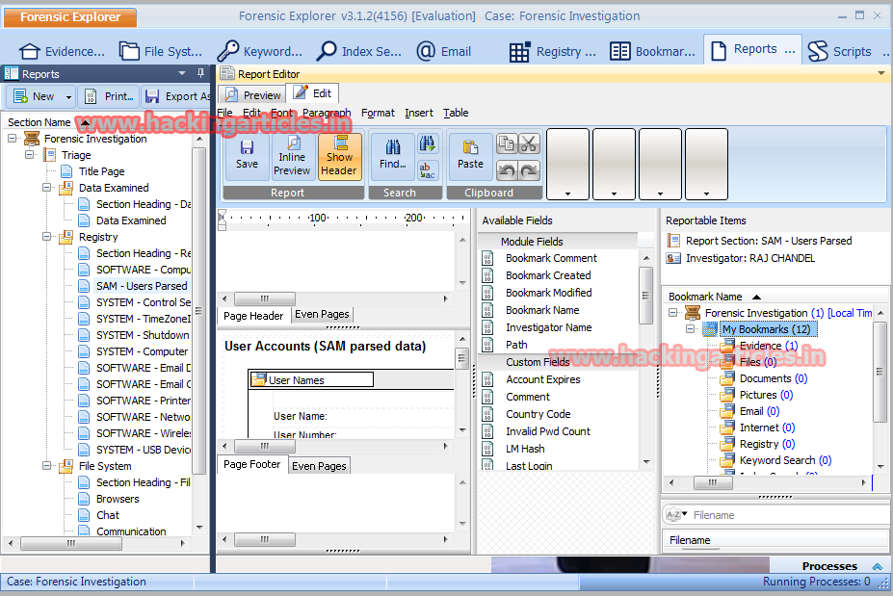The image size is (893, 596).
Task: Collapse the Triage node
Action: [x=29, y=155]
